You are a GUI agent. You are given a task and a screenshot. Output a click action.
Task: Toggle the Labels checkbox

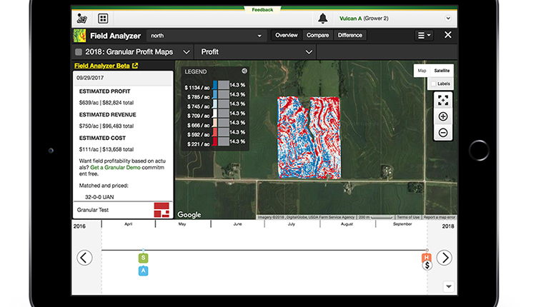pos(434,84)
